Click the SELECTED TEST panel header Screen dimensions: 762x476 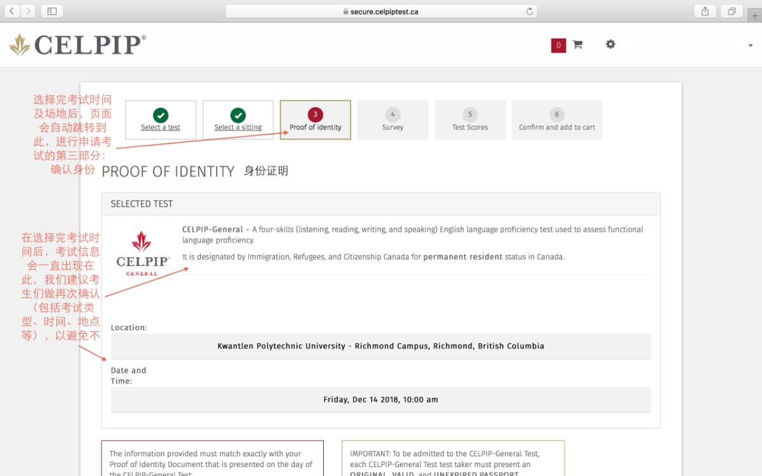pos(381,204)
